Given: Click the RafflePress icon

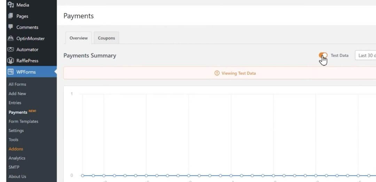Looking at the screenshot, I should point(10,61).
